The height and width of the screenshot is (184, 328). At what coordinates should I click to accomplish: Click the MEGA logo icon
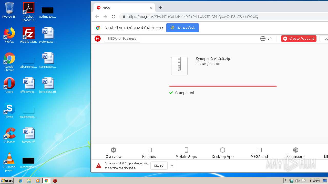pos(98,39)
